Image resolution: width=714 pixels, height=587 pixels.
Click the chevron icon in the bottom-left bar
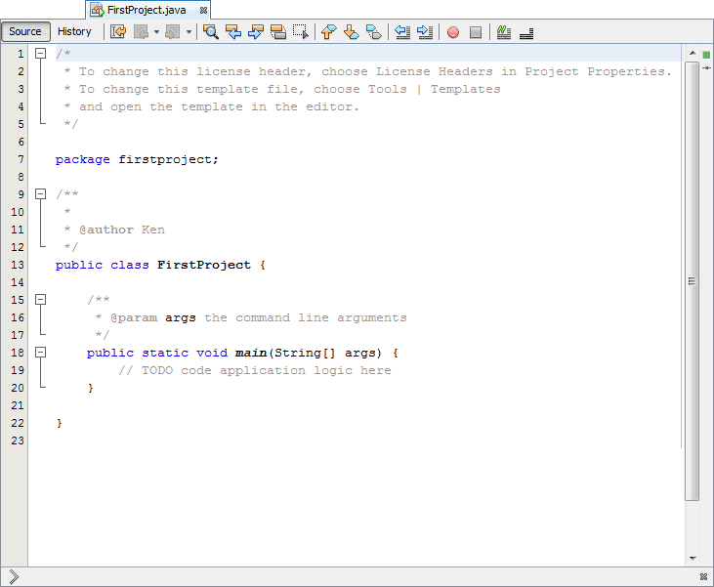click(14, 576)
